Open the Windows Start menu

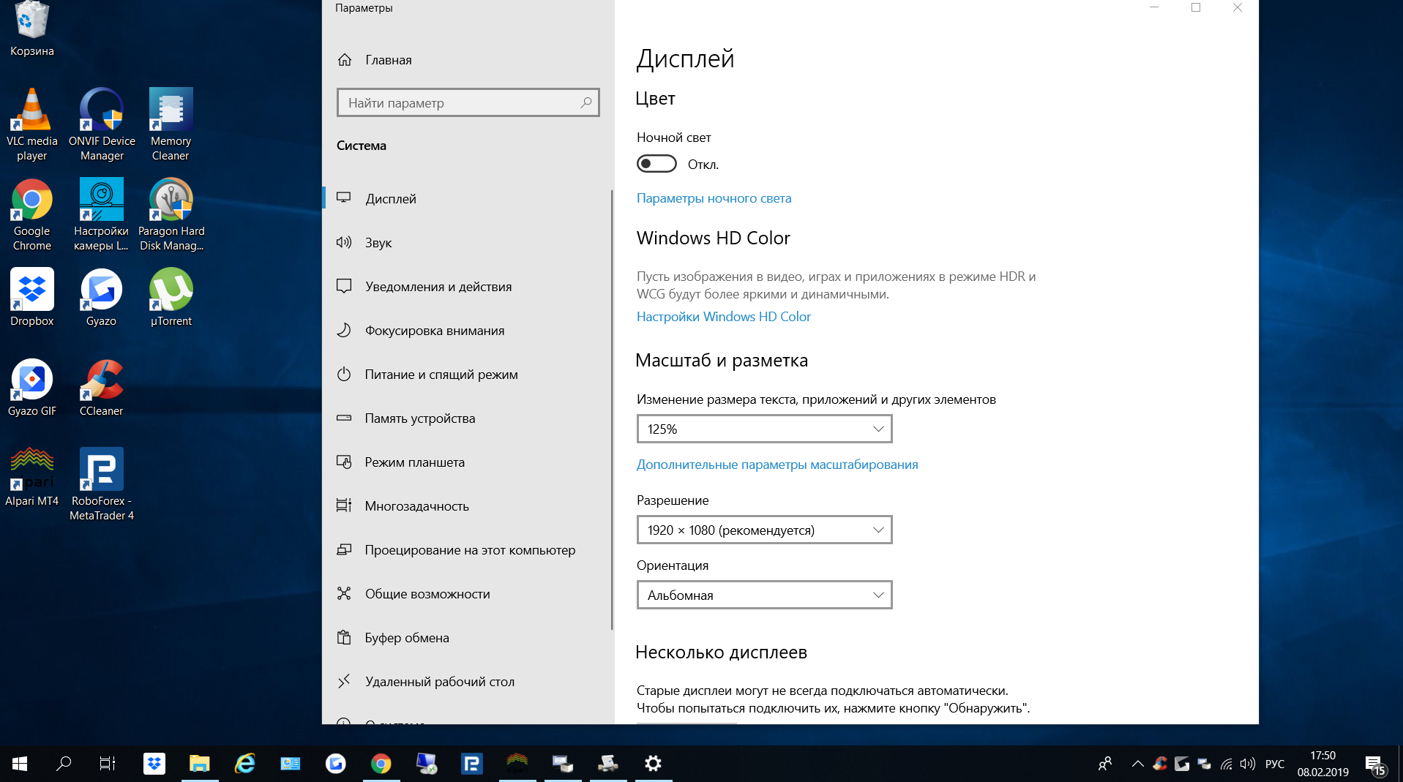coord(20,764)
